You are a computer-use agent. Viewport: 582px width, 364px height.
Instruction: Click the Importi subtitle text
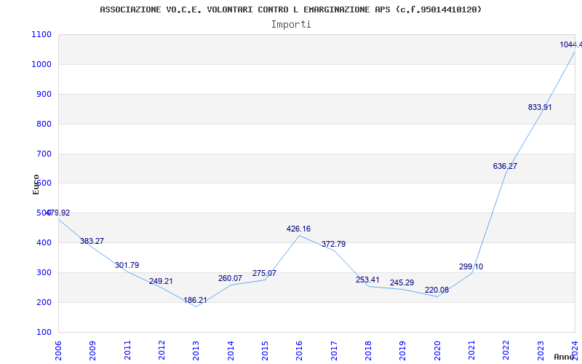click(x=291, y=24)
